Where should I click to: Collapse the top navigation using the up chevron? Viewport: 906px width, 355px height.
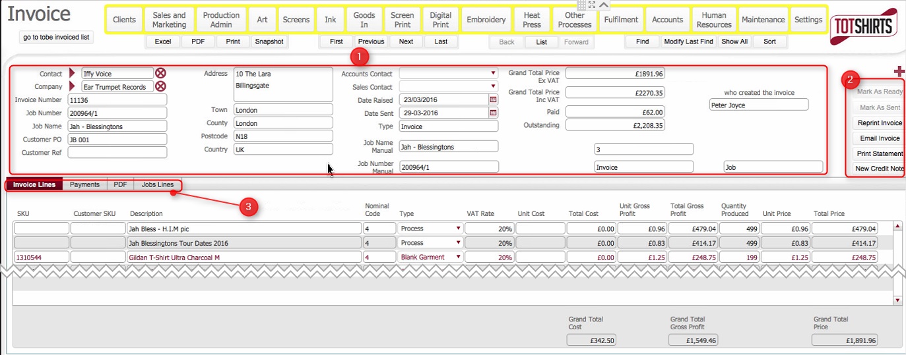pyautogui.click(x=604, y=5)
